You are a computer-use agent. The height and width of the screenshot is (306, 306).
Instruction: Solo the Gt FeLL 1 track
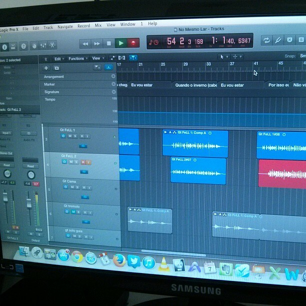75,136
